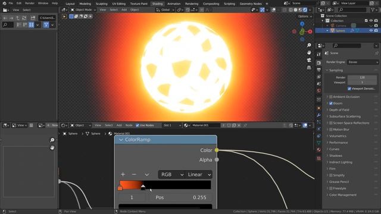Enable the Motion Blur checkbox
Viewport: 381px width, 214px height.
[x=331, y=130]
